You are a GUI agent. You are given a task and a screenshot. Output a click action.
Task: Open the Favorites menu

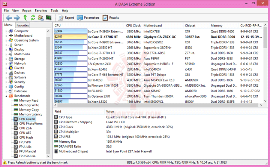[x=41, y=10]
